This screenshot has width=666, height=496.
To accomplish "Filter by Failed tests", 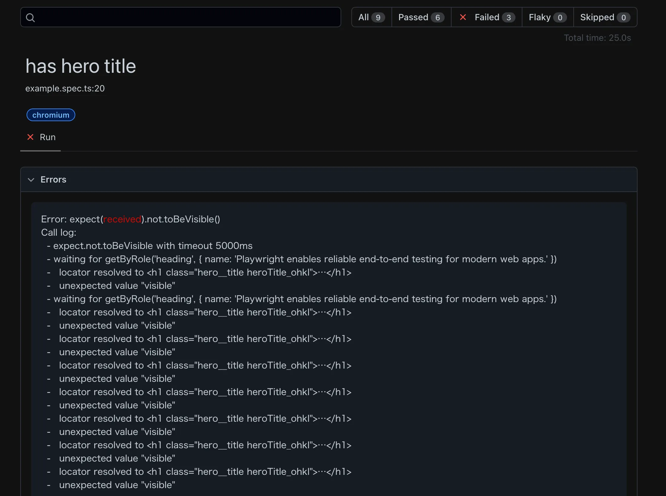I will 487,17.
